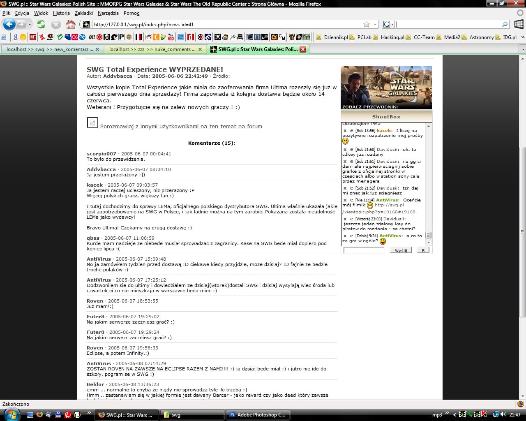Open the Zakładki menu
Viewport: 526px width, 421px height.
[x=83, y=13]
